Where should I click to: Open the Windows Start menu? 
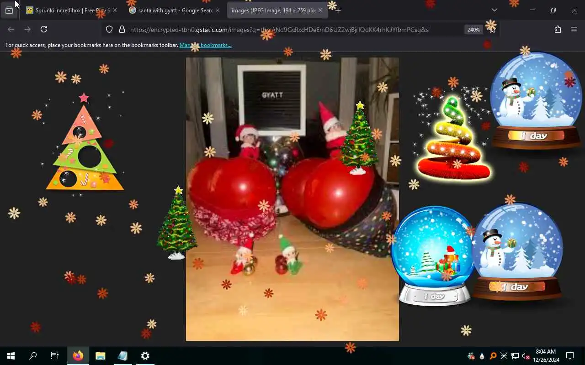pyautogui.click(x=11, y=356)
